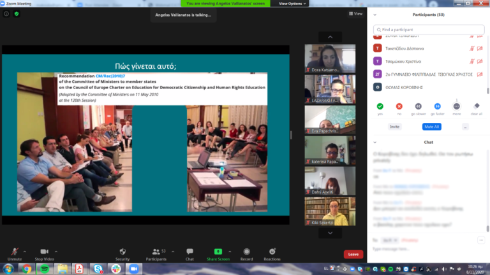Open View Options dropdown
Screen dimensions: 490x275
point(292,3)
